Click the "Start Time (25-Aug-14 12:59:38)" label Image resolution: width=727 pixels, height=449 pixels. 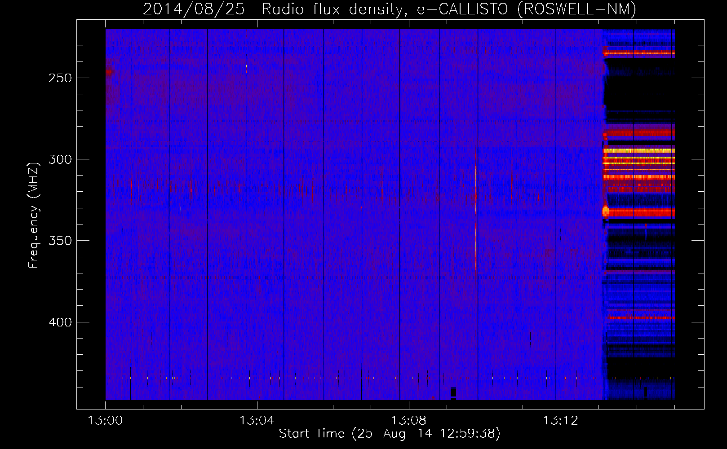(x=390, y=434)
